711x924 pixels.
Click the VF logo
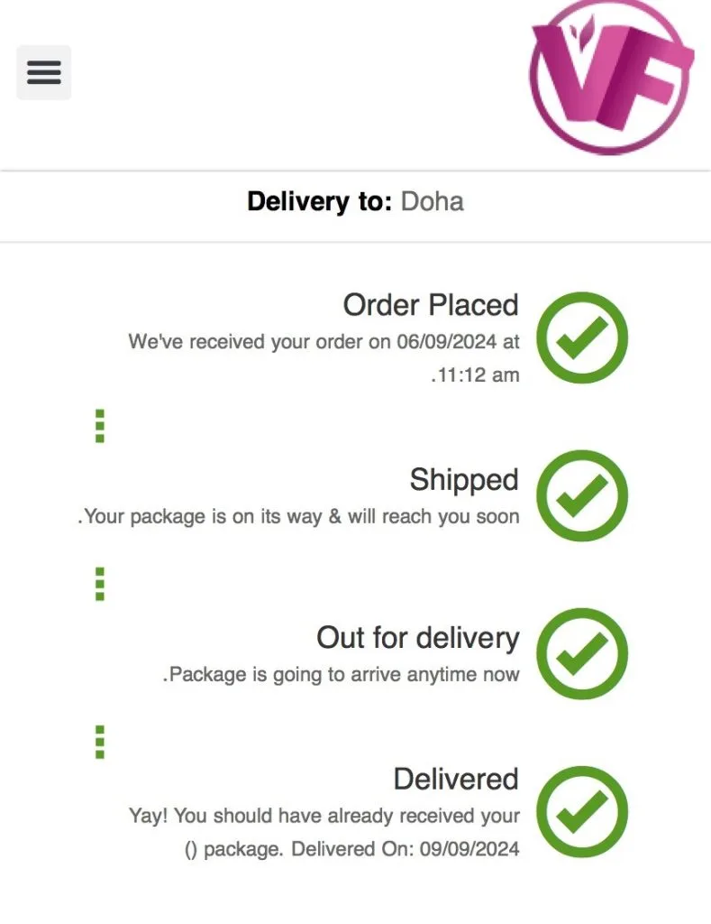611,77
